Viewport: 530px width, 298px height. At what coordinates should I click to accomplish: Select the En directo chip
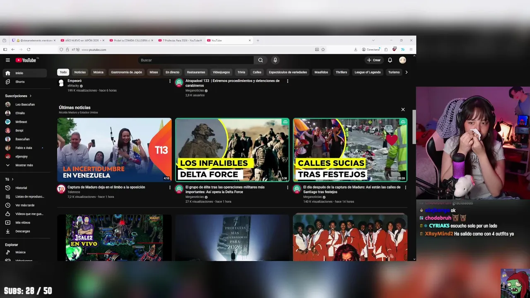click(x=172, y=72)
